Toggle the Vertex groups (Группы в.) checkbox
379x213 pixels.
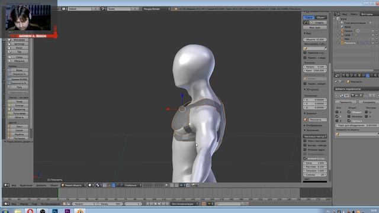coord(349,121)
